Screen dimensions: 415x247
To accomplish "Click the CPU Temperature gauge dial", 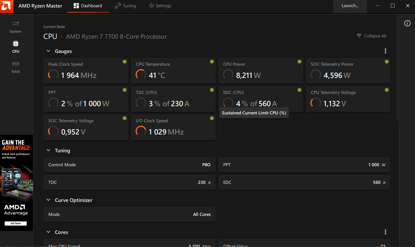I will point(141,75).
